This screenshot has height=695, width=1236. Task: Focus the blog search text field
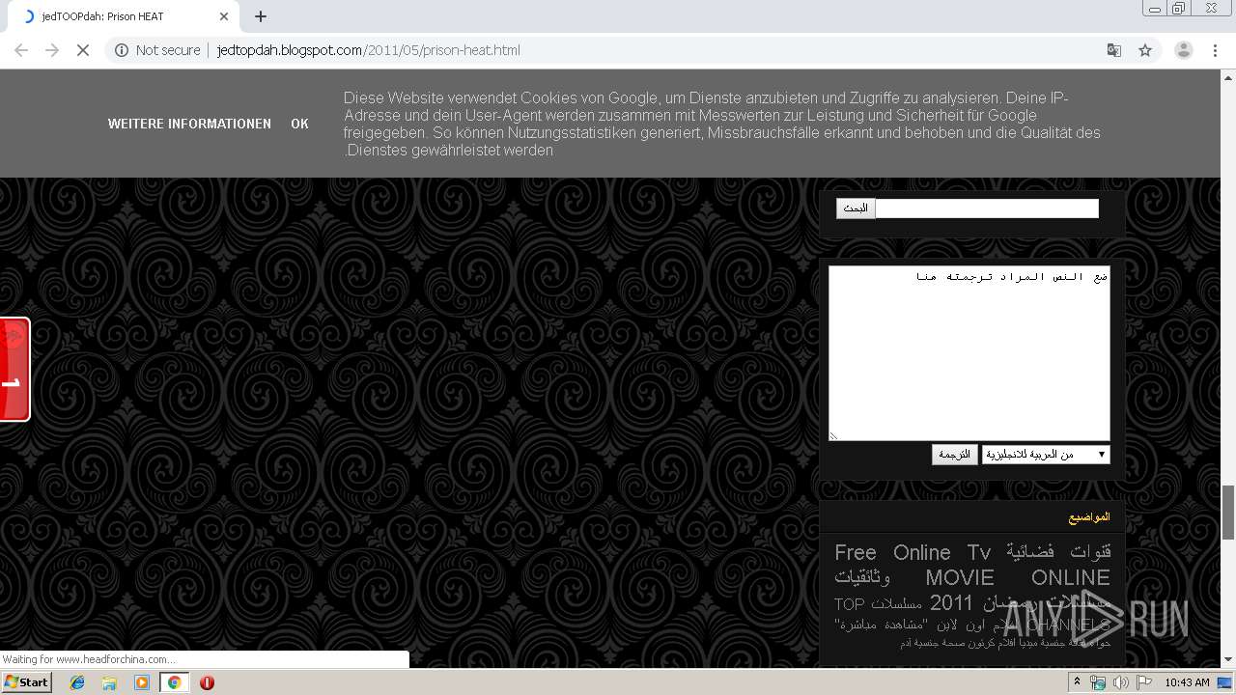tap(987, 208)
